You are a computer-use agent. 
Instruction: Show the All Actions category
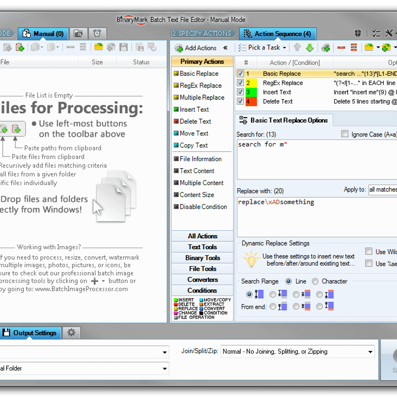(x=202, y=236)
